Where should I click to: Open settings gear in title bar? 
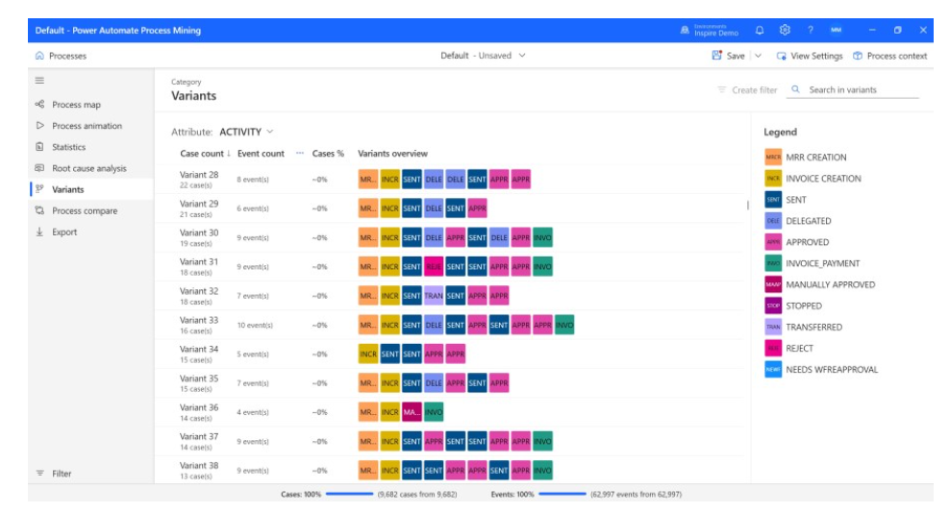[x=785, y=31]
